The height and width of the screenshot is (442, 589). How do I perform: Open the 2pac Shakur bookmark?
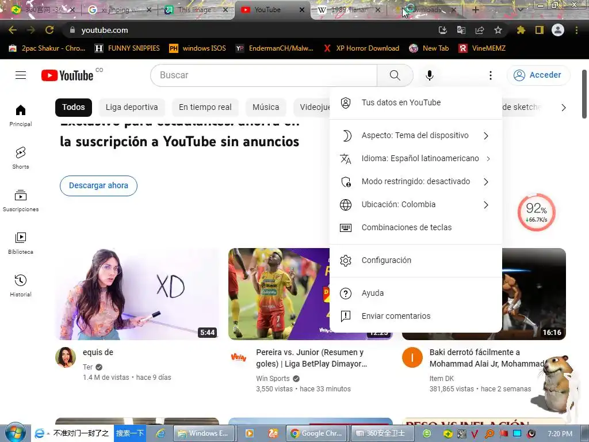(x=48, y=48)
